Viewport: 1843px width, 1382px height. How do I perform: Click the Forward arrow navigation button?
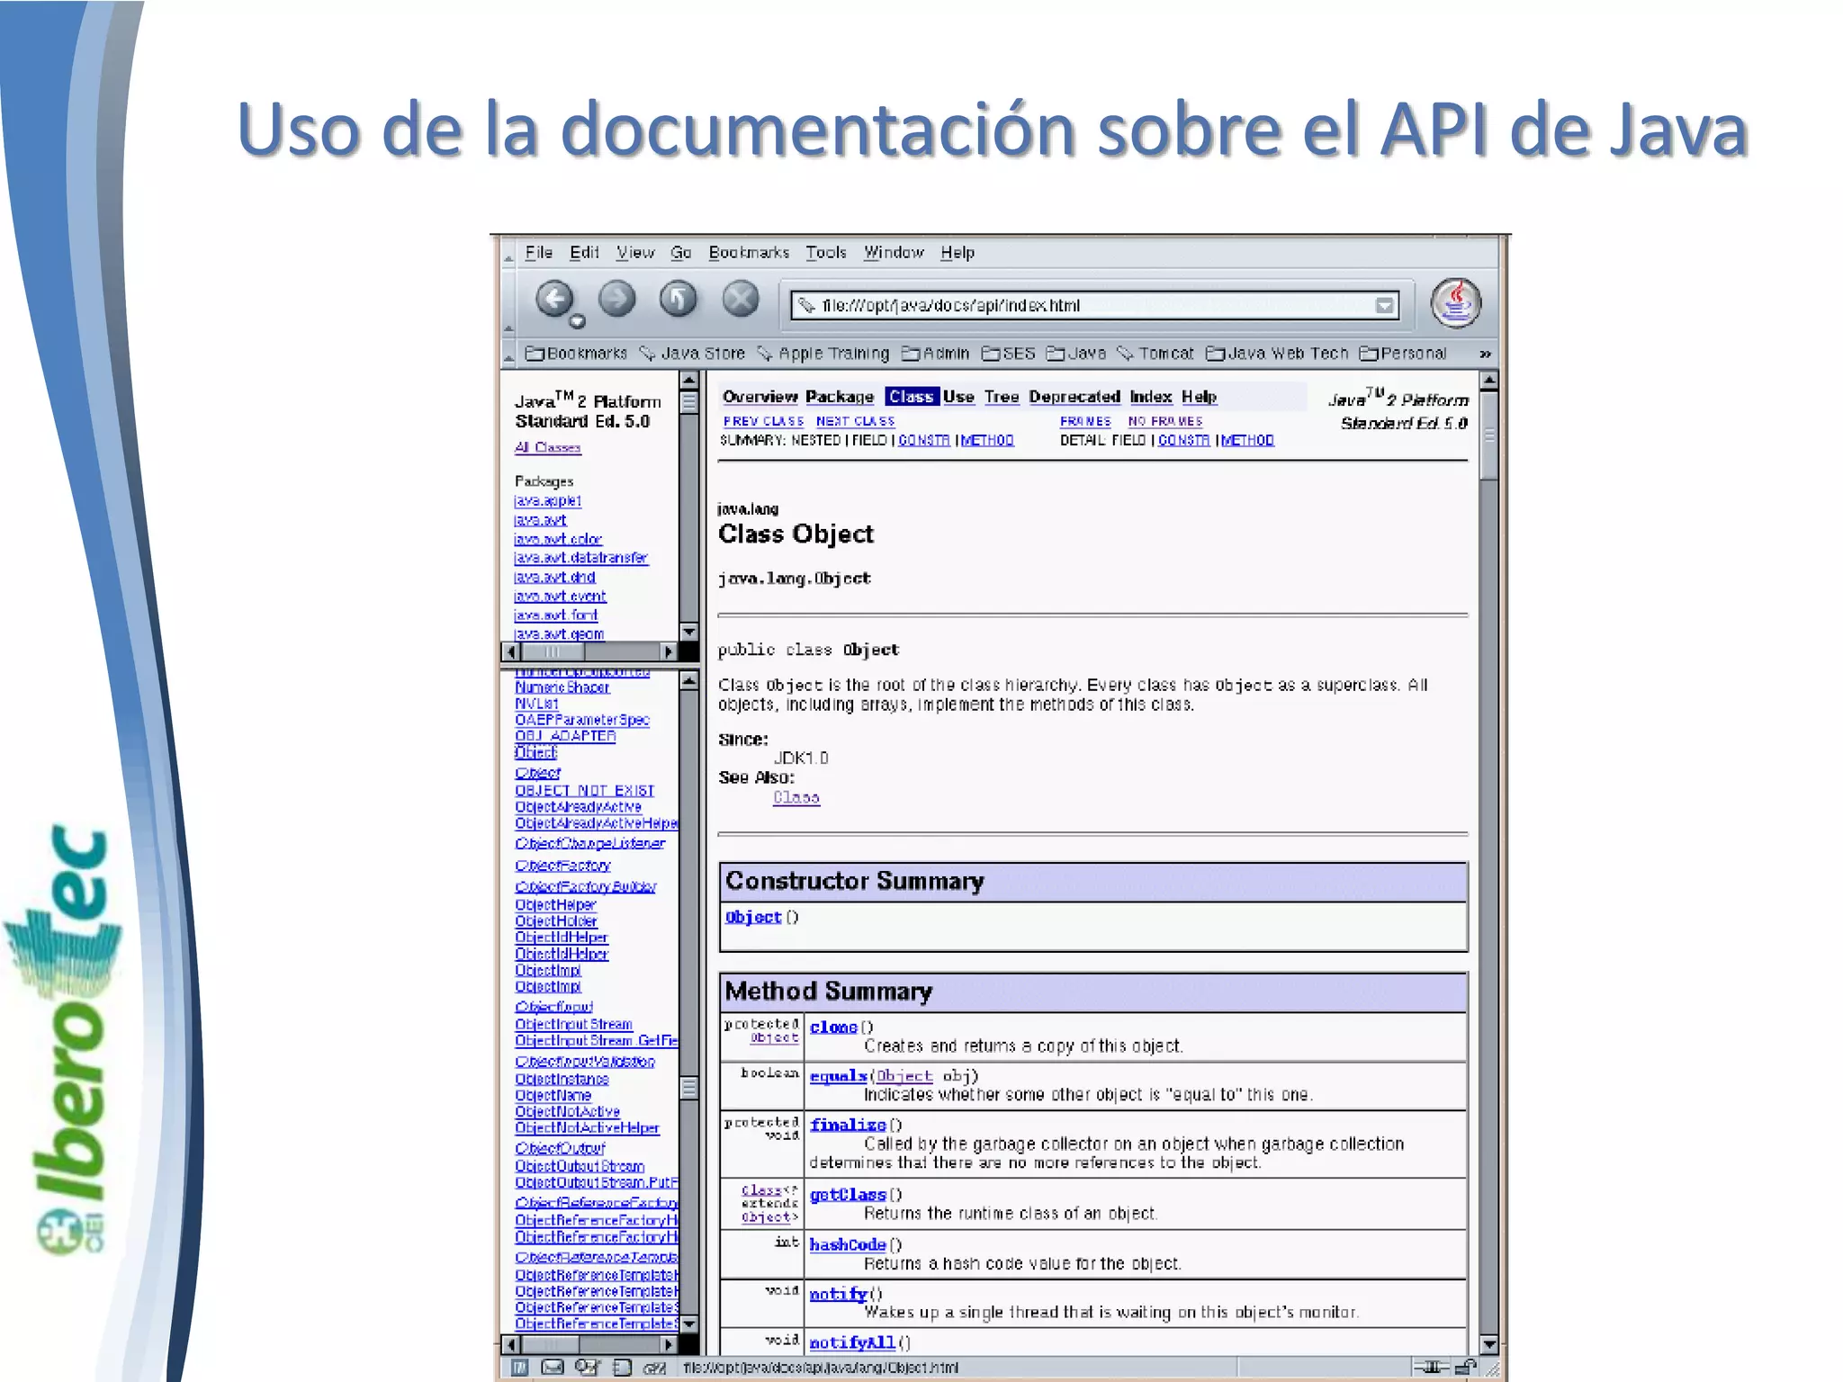coord(616,300)
